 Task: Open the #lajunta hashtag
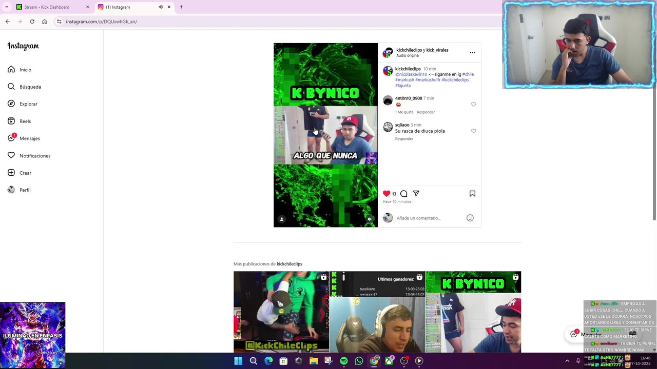click(403, 86)
